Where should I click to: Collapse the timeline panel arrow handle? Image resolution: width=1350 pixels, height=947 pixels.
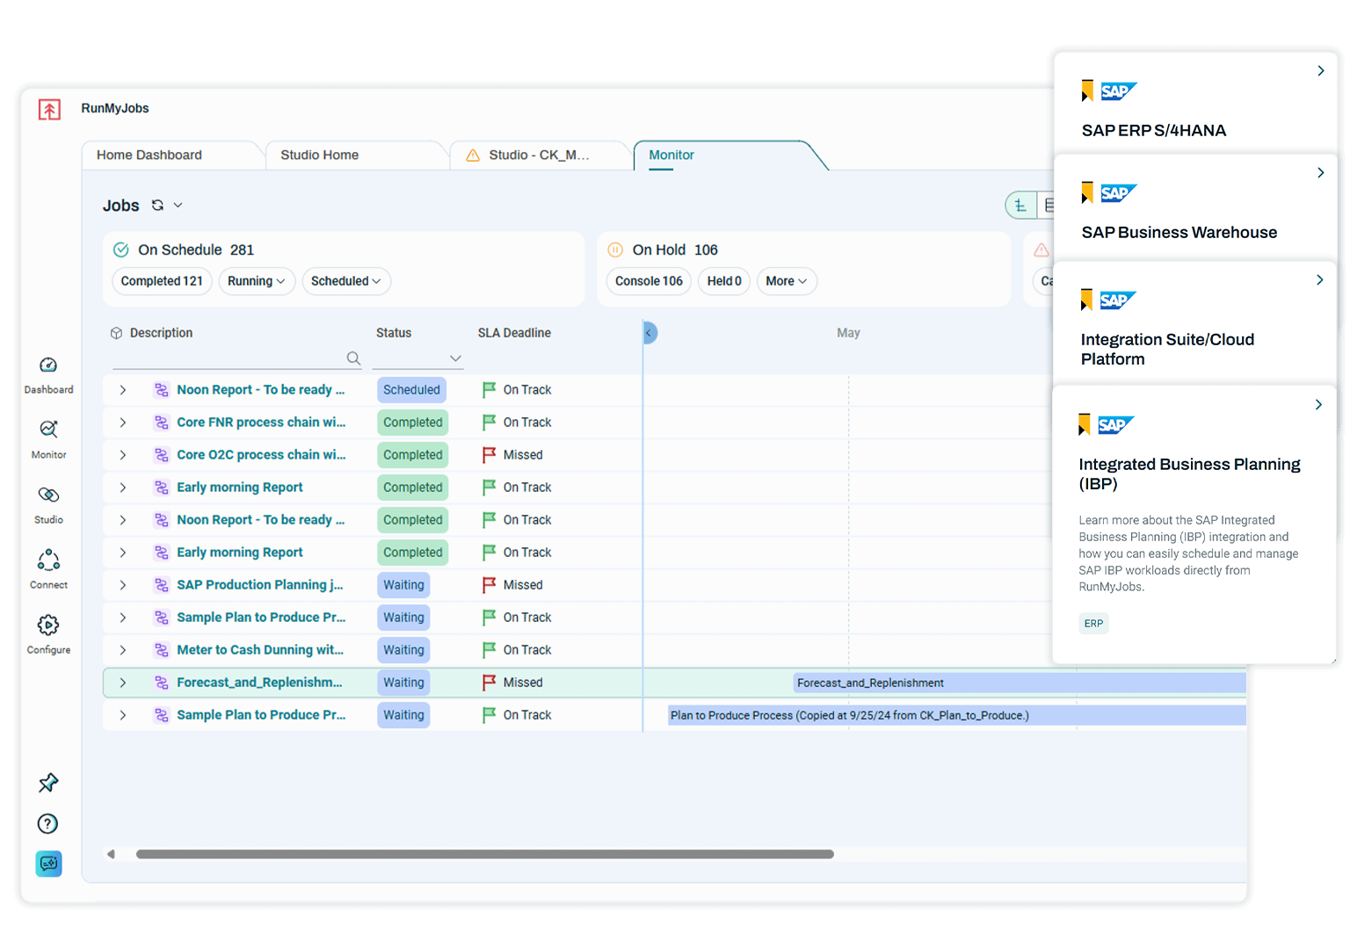click(x=649, y=333)
